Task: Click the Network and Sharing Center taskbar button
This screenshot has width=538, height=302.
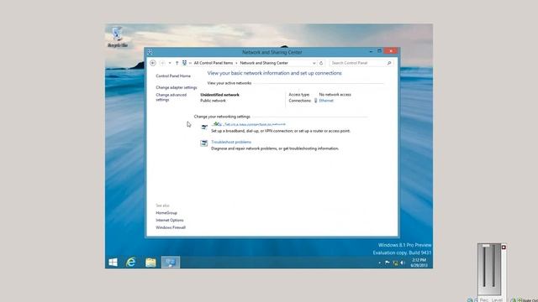Action: pyautogui.click(x=171, y=263)
